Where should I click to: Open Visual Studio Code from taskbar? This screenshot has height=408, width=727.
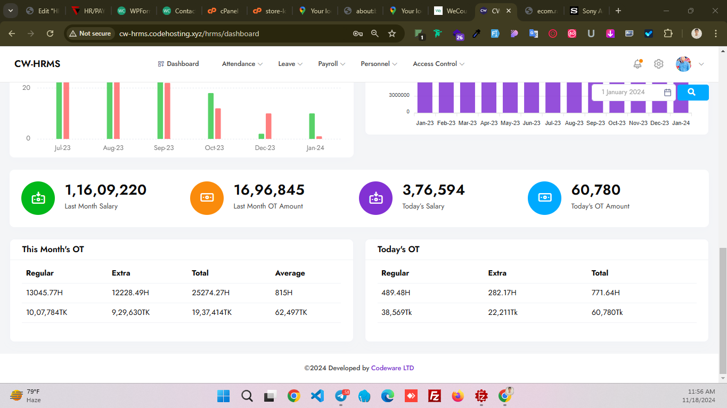[x=317, y=396]
